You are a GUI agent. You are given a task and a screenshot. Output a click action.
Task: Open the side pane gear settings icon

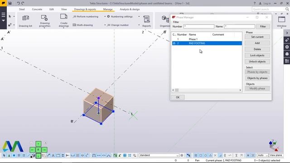287,47
